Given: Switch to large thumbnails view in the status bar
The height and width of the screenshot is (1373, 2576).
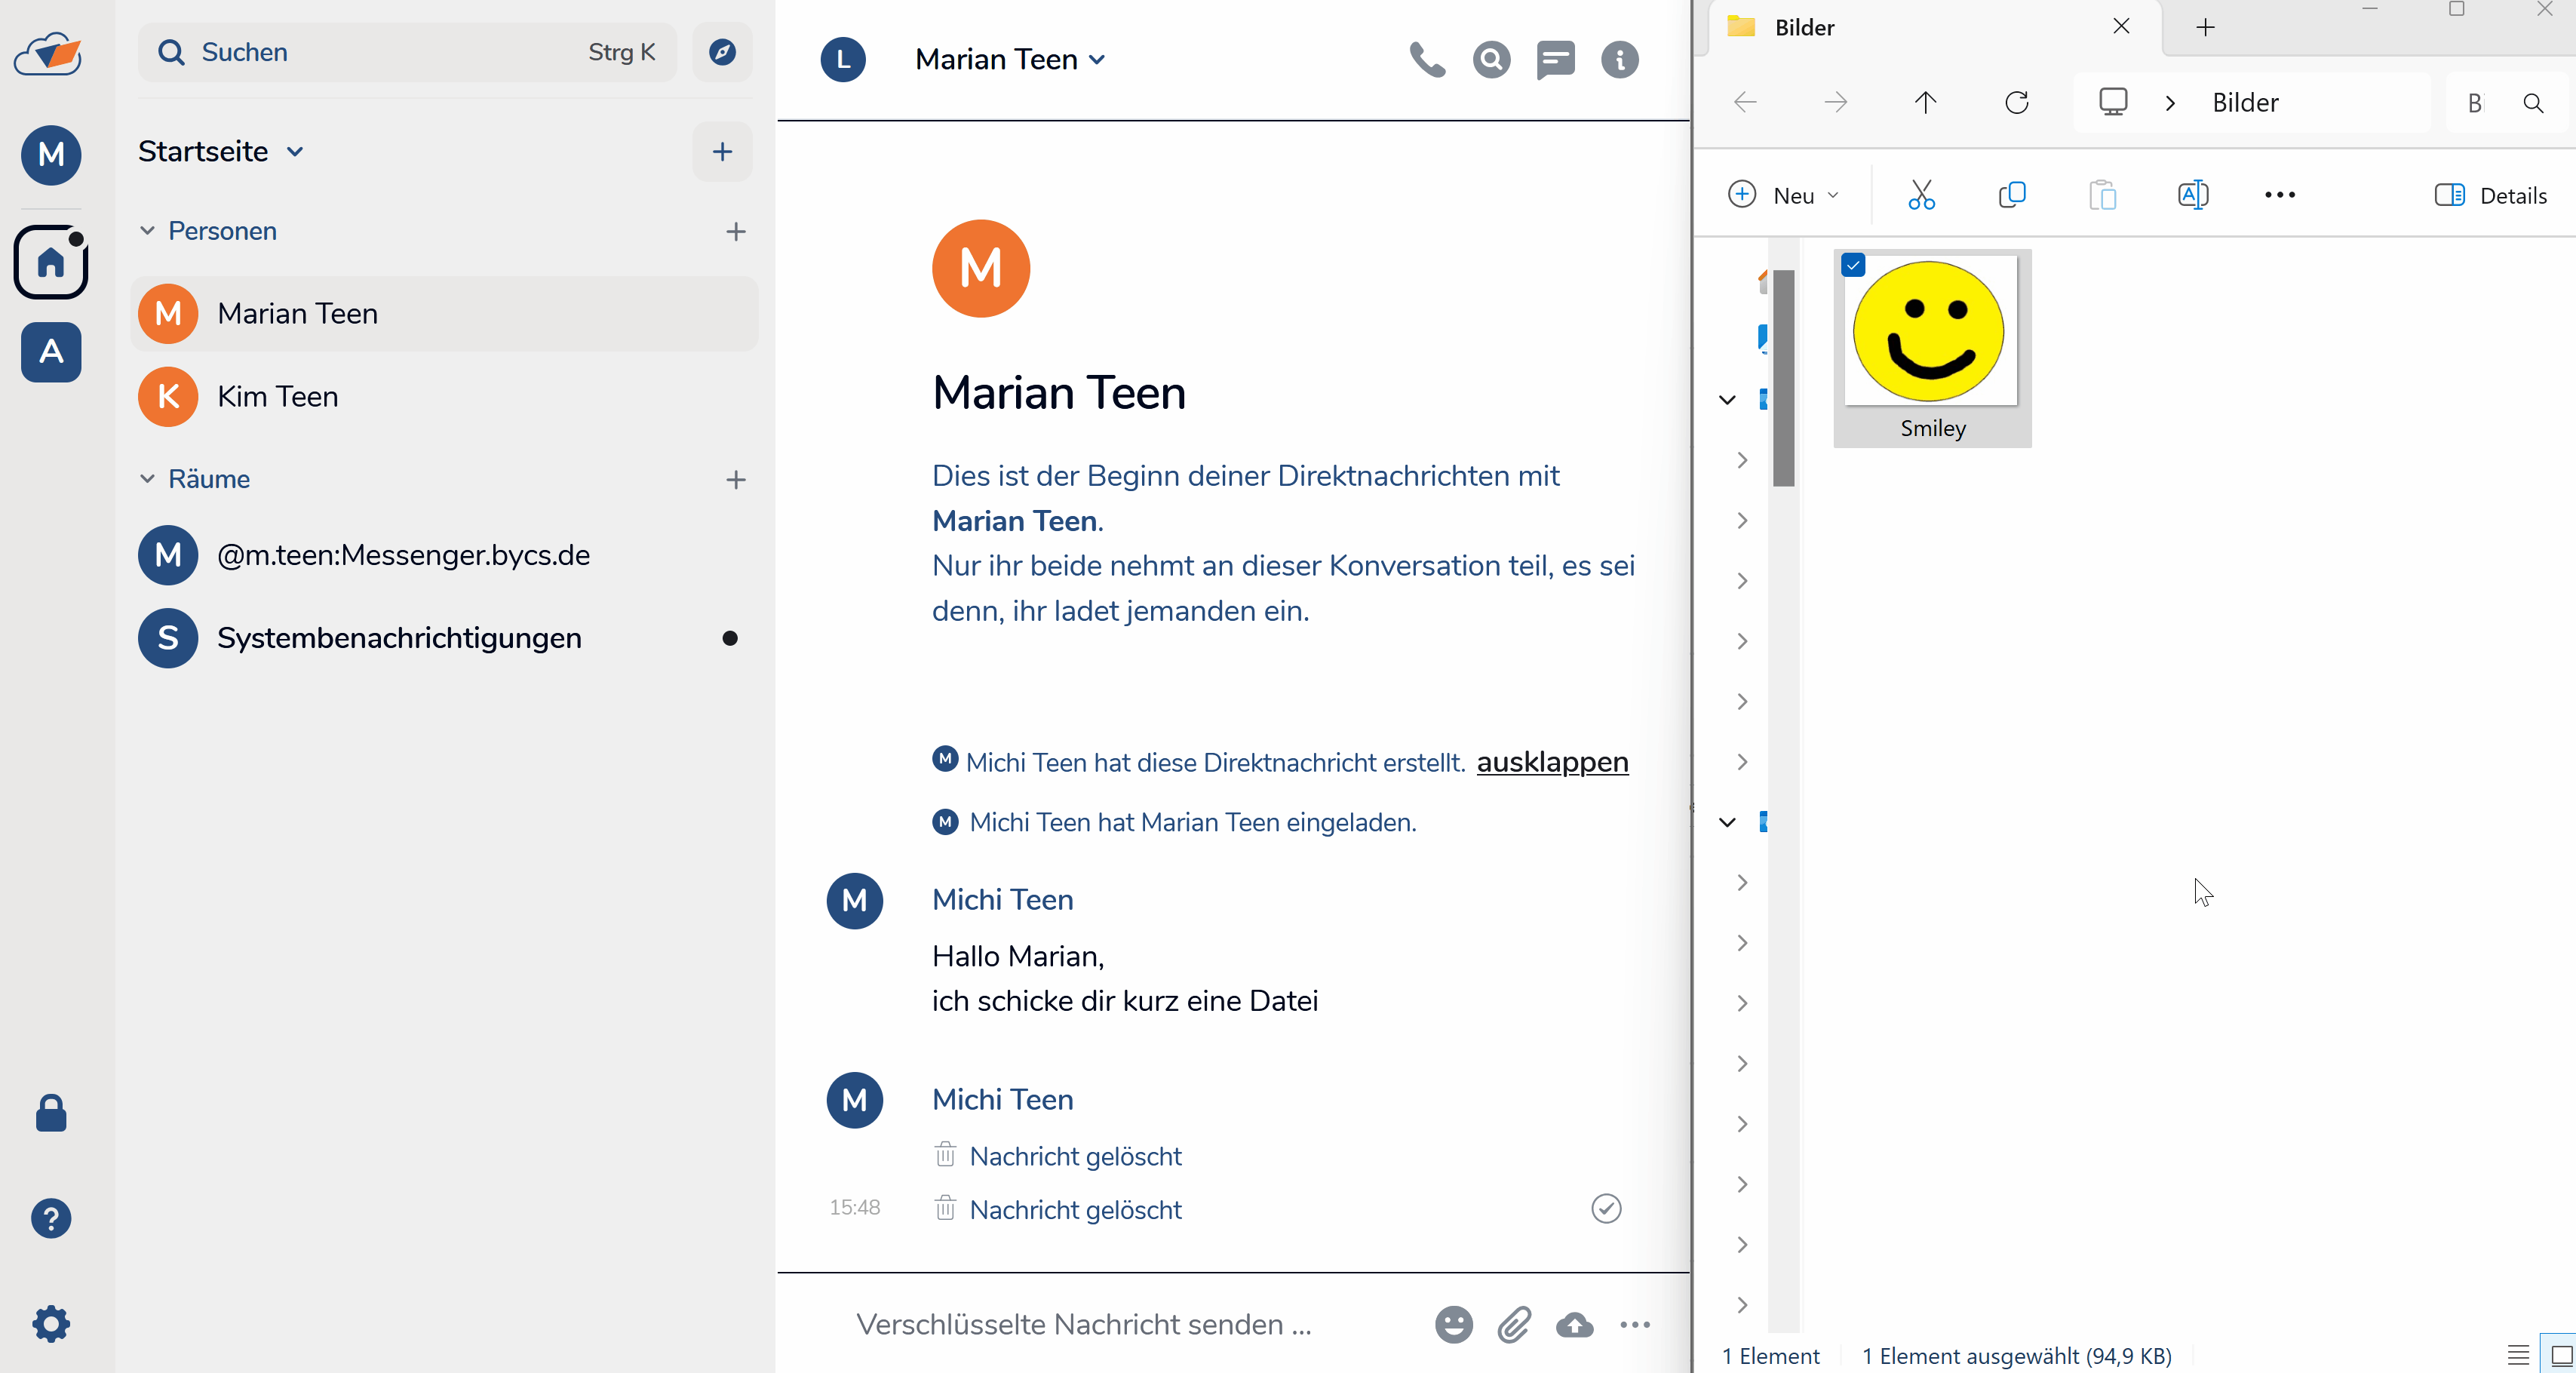Looking at the screenshot, I should tap(2561, 1356).
